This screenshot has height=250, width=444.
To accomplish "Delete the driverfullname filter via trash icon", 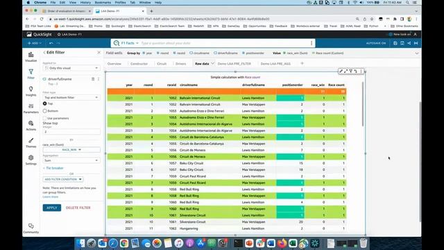I will [x=93, y=79].
